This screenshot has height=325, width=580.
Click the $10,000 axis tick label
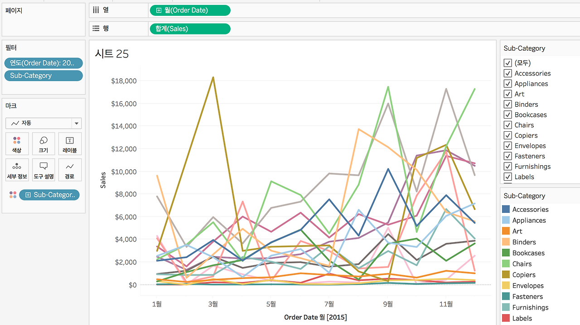(124, 172)
